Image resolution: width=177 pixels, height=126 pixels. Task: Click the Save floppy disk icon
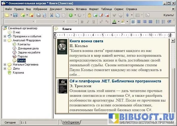point(15,15)
